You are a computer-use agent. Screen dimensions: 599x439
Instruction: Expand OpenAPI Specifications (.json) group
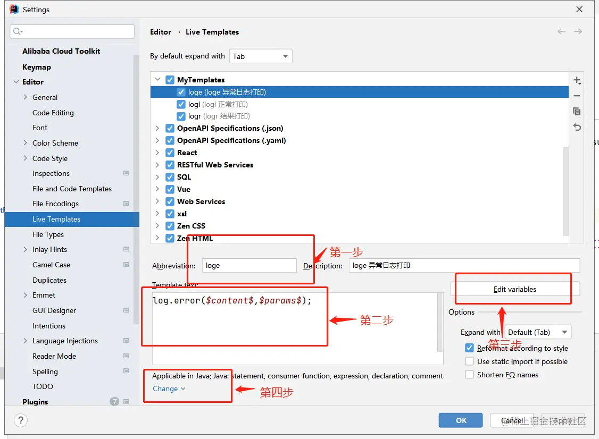point(157,128)
